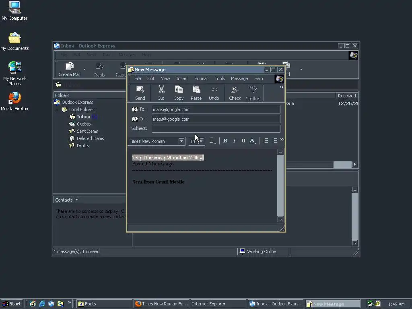Open the Contacts dropdown
Image resolution: width=412 pixels, height=309 pixels.
66,200
